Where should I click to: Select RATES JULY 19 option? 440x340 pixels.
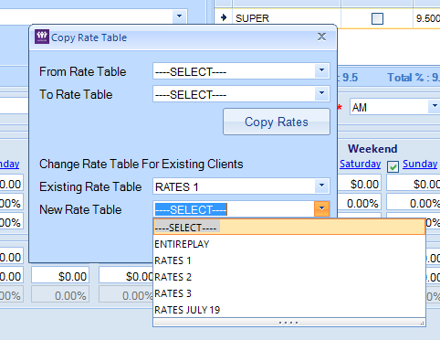[289, 310]
